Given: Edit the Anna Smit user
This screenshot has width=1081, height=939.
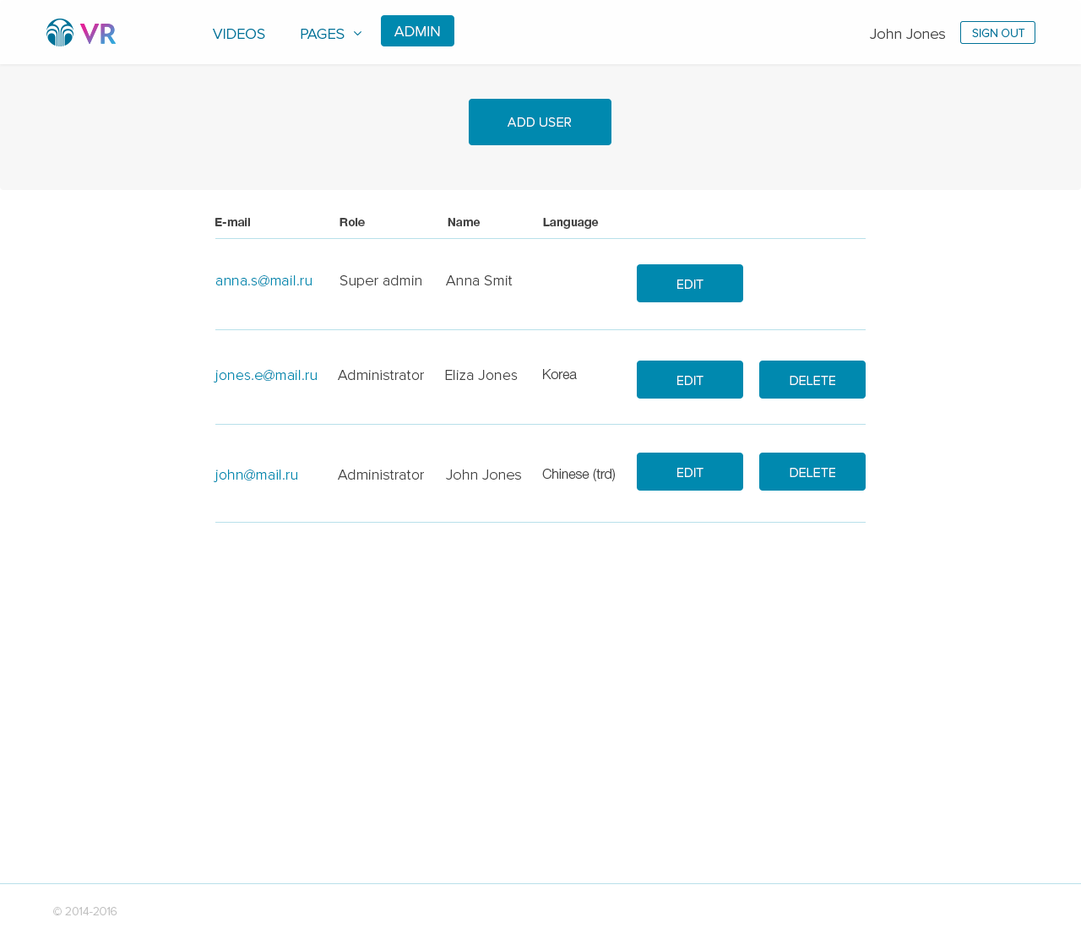Looking at the screenshot, I should coord(689,284).
